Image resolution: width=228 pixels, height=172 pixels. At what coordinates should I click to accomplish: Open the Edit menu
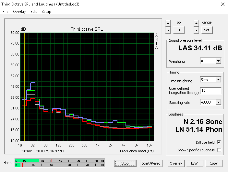click(x=34, y=12)
